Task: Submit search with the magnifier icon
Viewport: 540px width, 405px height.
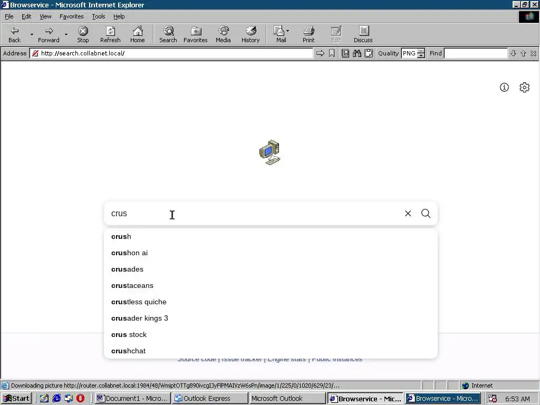Action: [426, 214]
